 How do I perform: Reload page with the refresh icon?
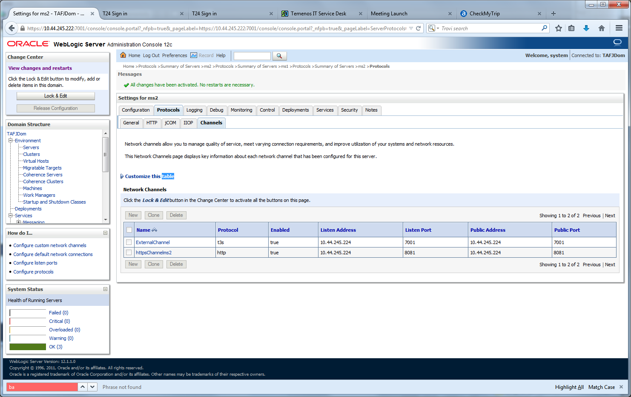418,28
